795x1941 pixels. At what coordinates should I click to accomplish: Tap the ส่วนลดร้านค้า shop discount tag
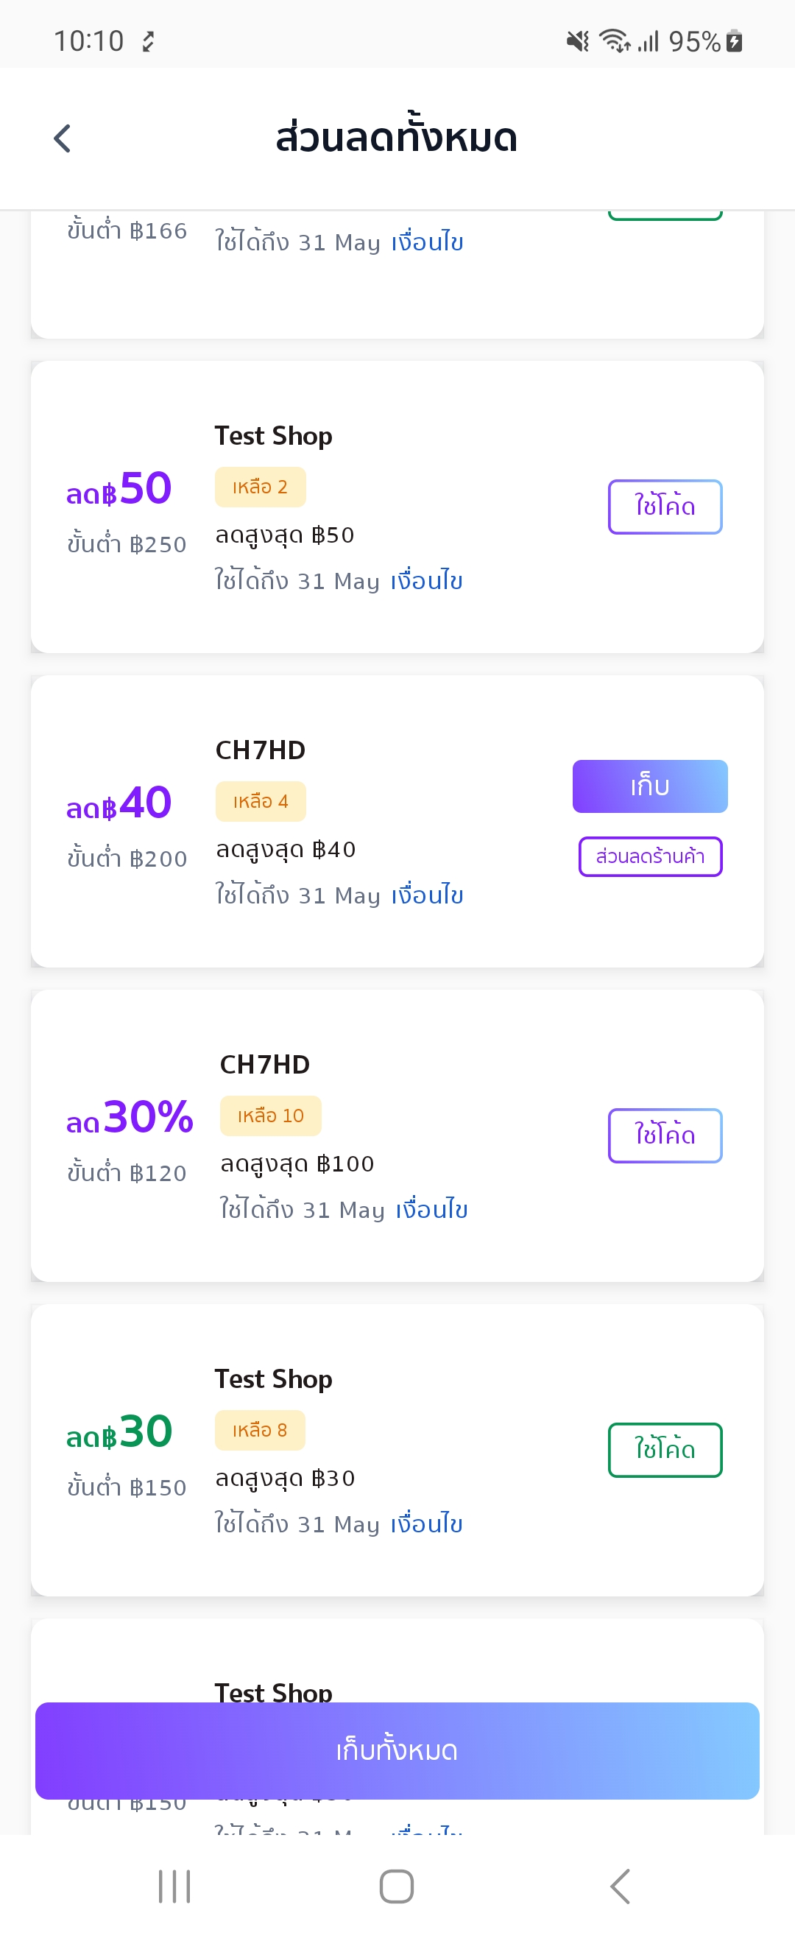[x=649, y=856]
